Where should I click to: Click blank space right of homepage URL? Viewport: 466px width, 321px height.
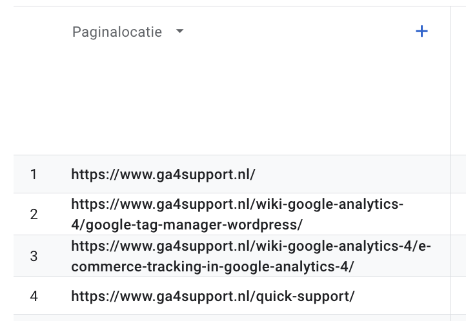point(352,175)
